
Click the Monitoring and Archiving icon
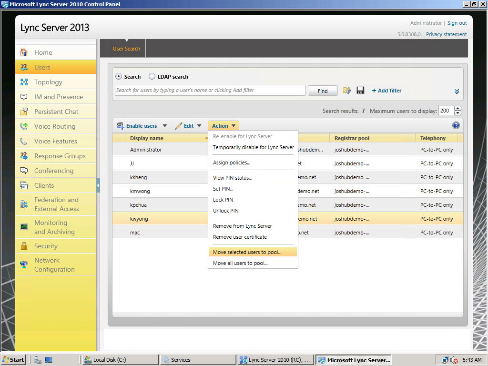[24, 227]
